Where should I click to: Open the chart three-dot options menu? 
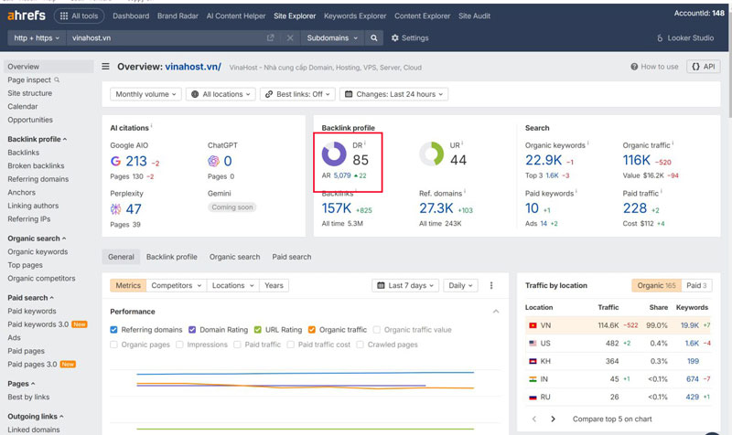[x=491, y=285]
